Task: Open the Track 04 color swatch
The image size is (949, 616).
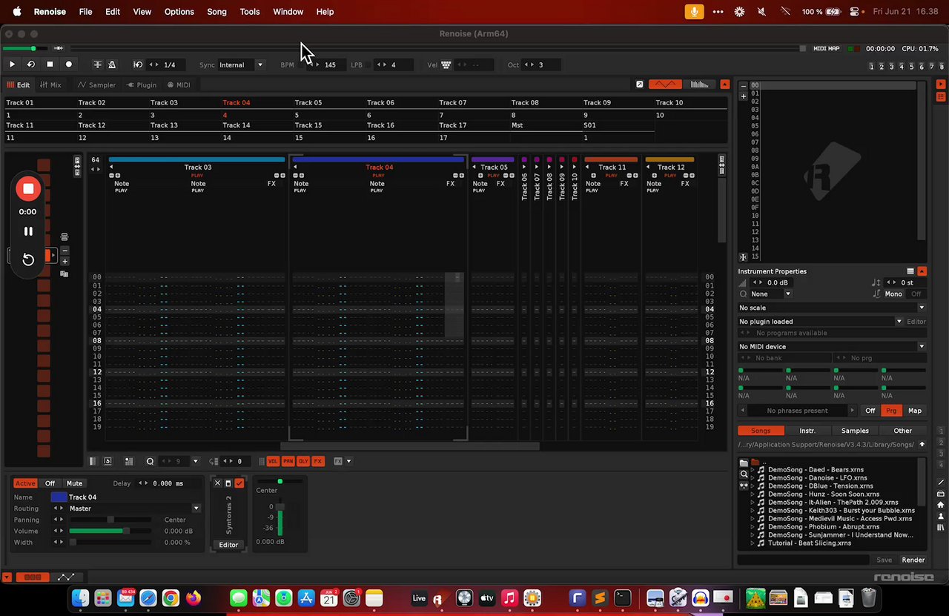Action: tap(59, 497)
